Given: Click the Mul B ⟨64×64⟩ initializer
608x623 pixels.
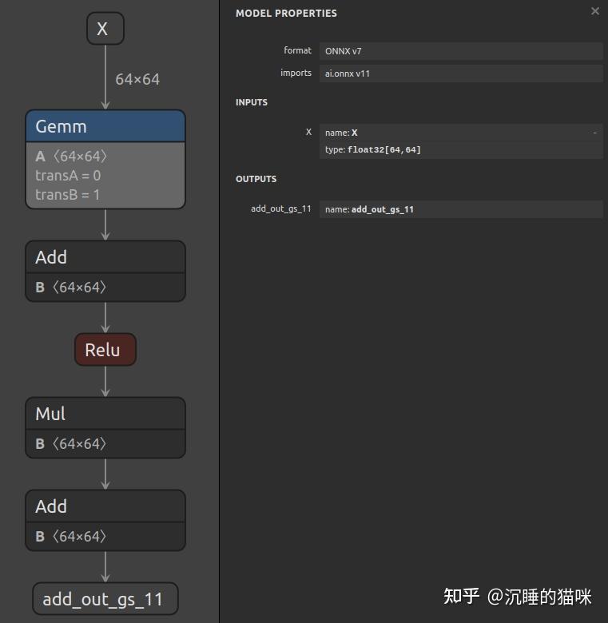Looking at the screenshot, I should click(x=71, y=444).
